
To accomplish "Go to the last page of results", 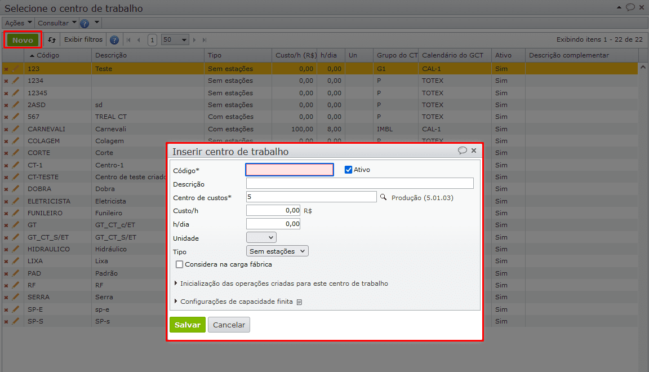I will point(205,40).
